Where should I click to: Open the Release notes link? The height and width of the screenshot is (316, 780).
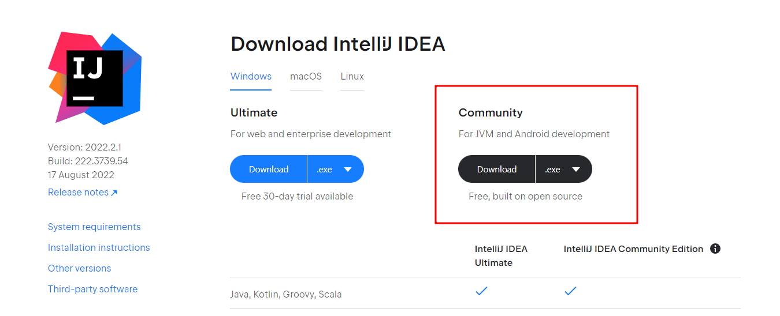click(x=83, y=192)
